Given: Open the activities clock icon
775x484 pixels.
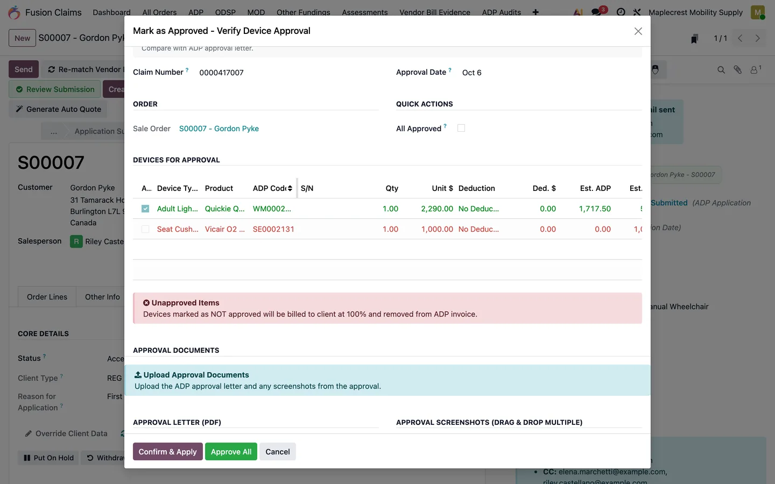Looking at the screenshot, I should click(x=621, y=12).
